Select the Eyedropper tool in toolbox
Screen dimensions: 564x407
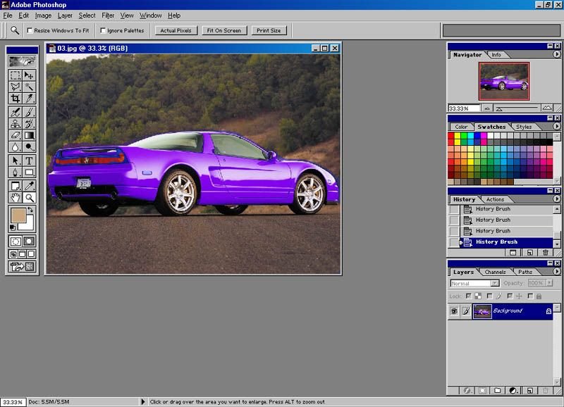29,185
